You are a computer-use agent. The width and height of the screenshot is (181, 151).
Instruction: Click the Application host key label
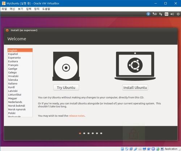pyautogui.click(x=171, y=149)
